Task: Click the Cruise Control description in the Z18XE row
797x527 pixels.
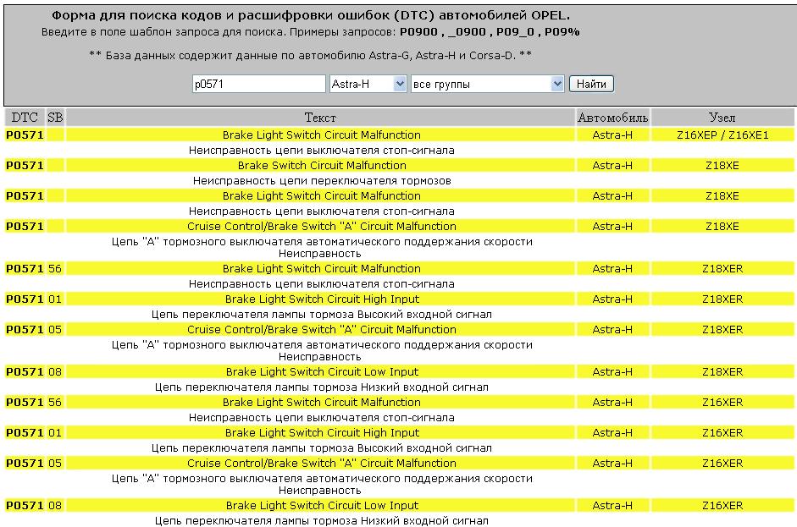Action: coord(321,226)
